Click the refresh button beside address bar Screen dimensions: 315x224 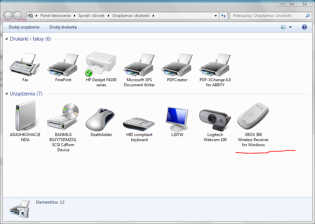tap(223, 16)
